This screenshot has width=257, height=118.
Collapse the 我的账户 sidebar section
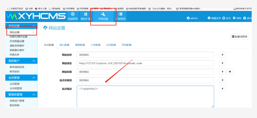click(34, 61)
